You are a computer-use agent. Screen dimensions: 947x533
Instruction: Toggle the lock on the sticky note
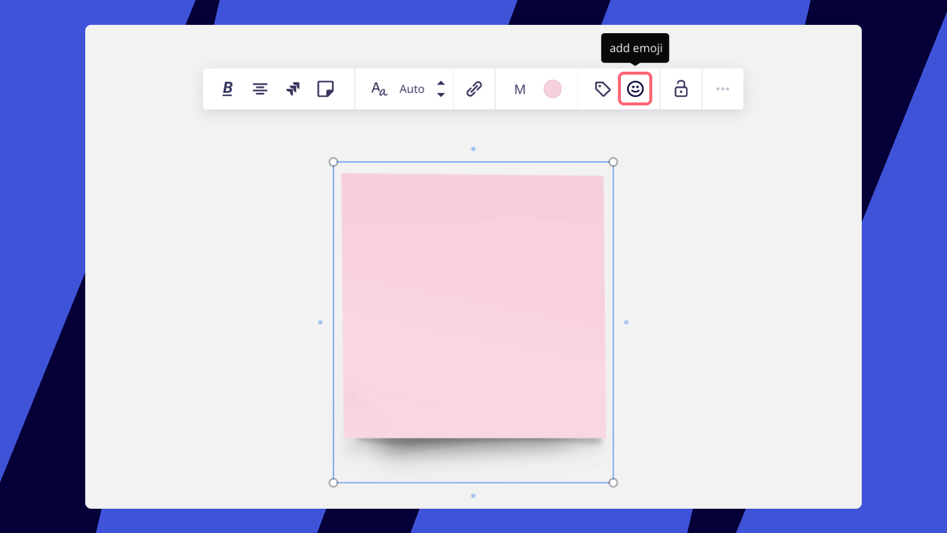681,89
